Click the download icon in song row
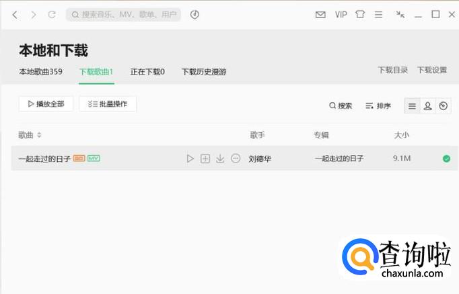Viewport: 459px width, 294px height. [220, 158]
